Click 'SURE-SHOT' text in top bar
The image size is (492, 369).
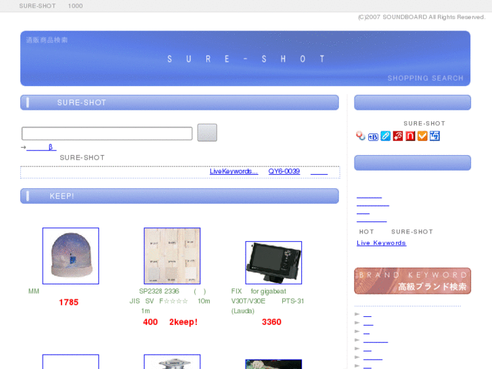(38, 6)
